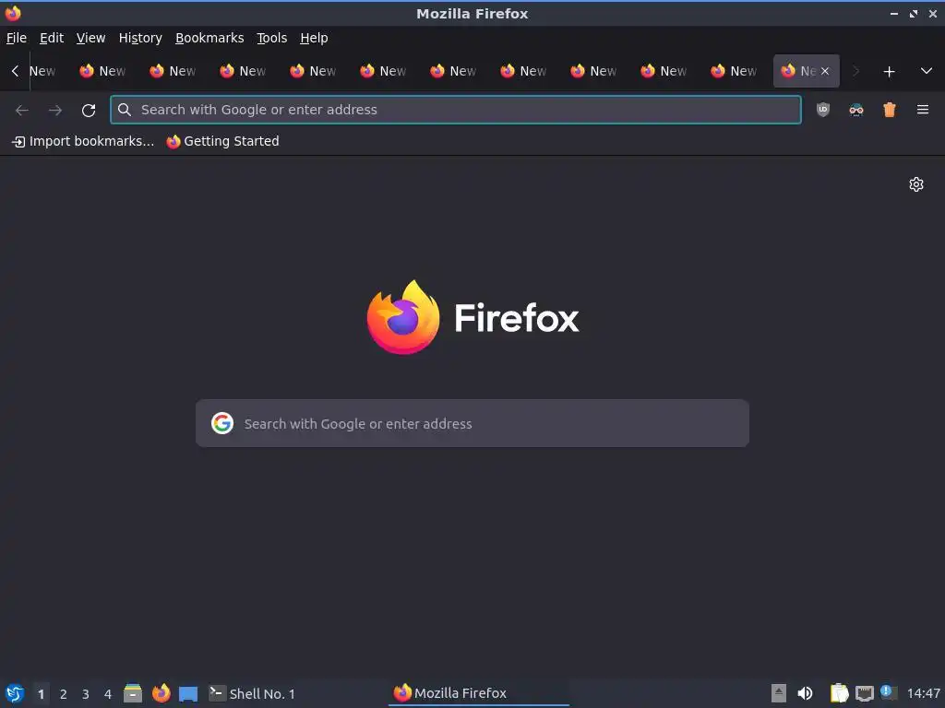Switch to virtual desktop 3
This screenshot has width=945, height=708.
[86, 694]
